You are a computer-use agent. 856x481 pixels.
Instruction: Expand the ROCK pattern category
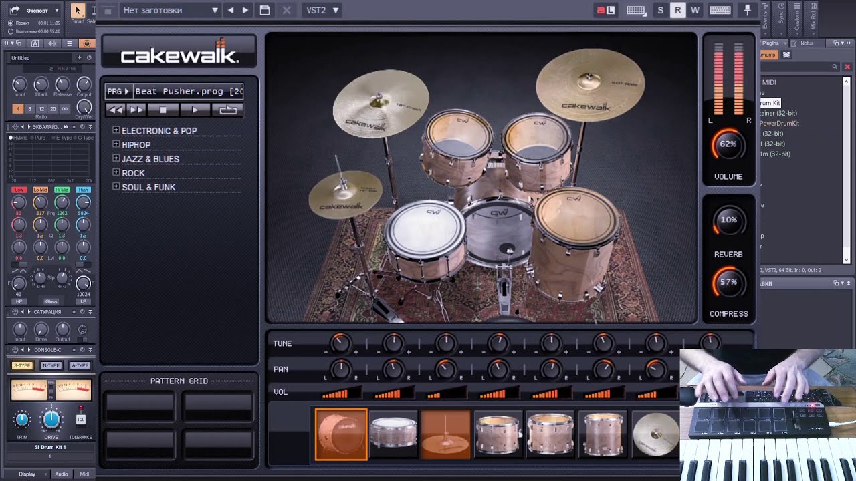point(116,172)
